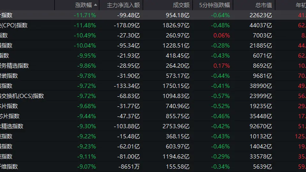Click market cap value 5639亿

pyautogui.click(x=262, y=167)
